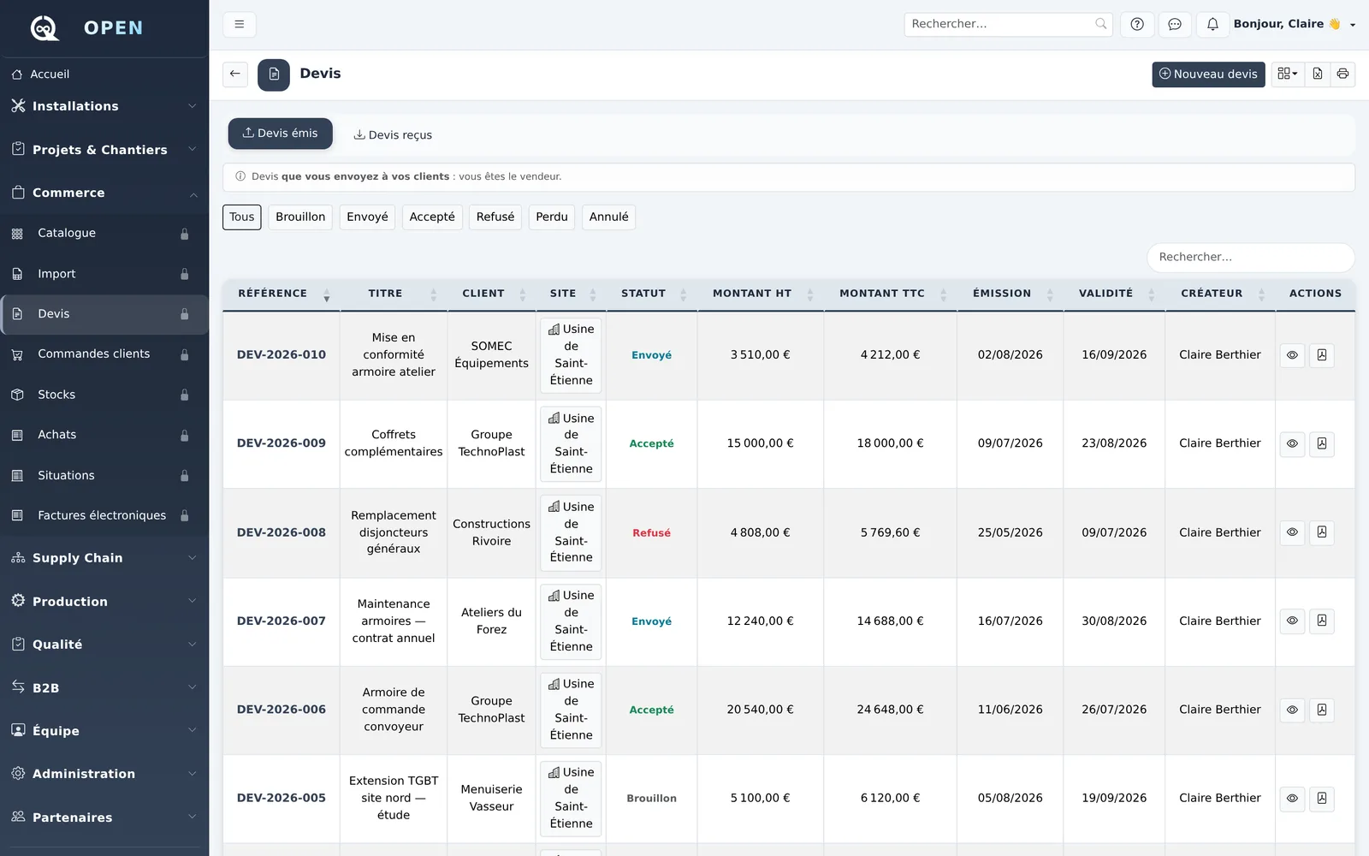Open PDF for DEV-2026-008
This screenshot has width=1369, height=856.
click(1322, 532)
